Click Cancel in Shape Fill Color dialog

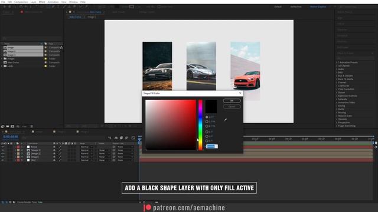click(232, 107)
